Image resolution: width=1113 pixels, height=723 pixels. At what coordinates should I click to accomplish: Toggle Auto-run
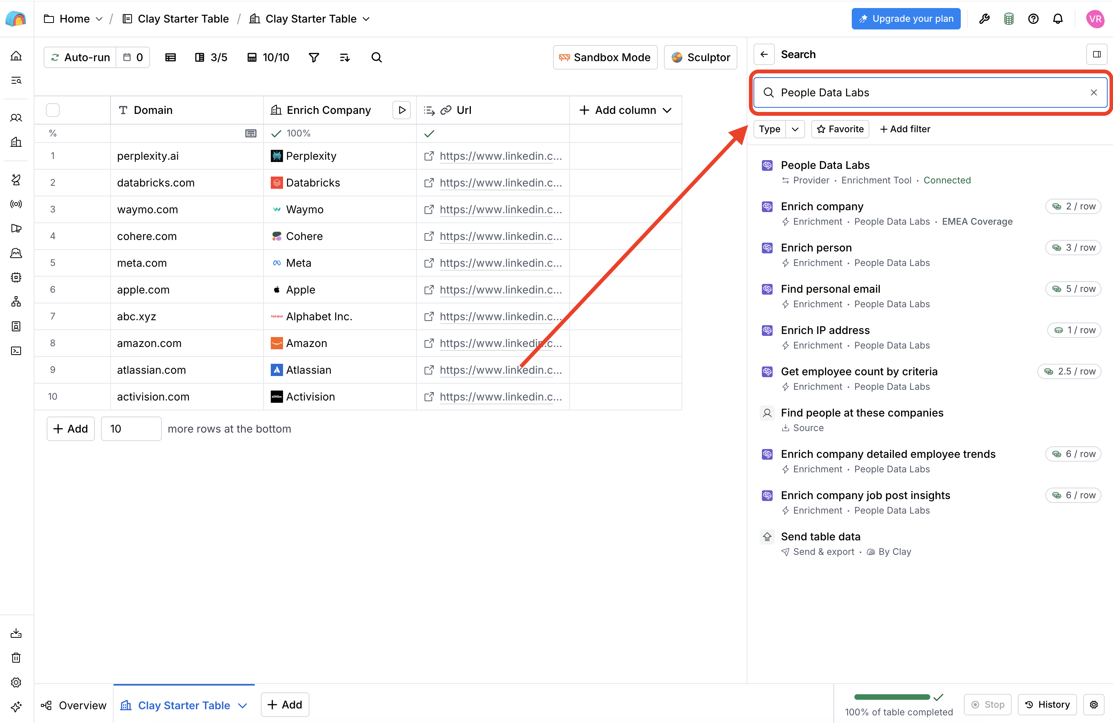[80, 57]
